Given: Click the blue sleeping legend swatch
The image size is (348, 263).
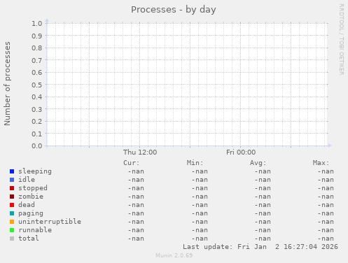Looking at the screenshot, I should point(12,171).
